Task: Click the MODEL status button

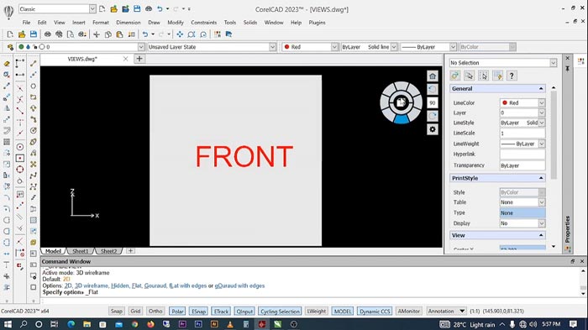Action: pyautogui.click(x=343, y=311)
